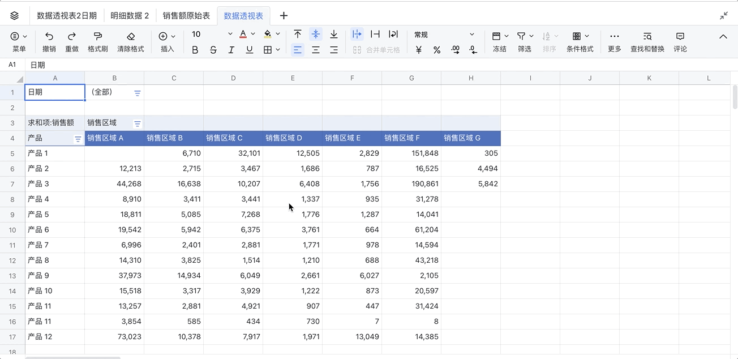Select the 产品 12 row label
The image size is (738, 359).
click(55, 337)
